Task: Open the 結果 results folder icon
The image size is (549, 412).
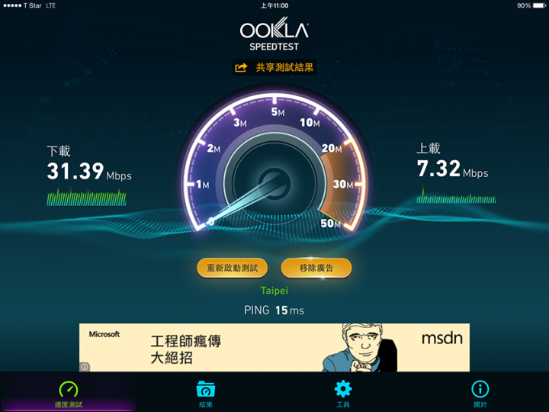Action: 206,389
